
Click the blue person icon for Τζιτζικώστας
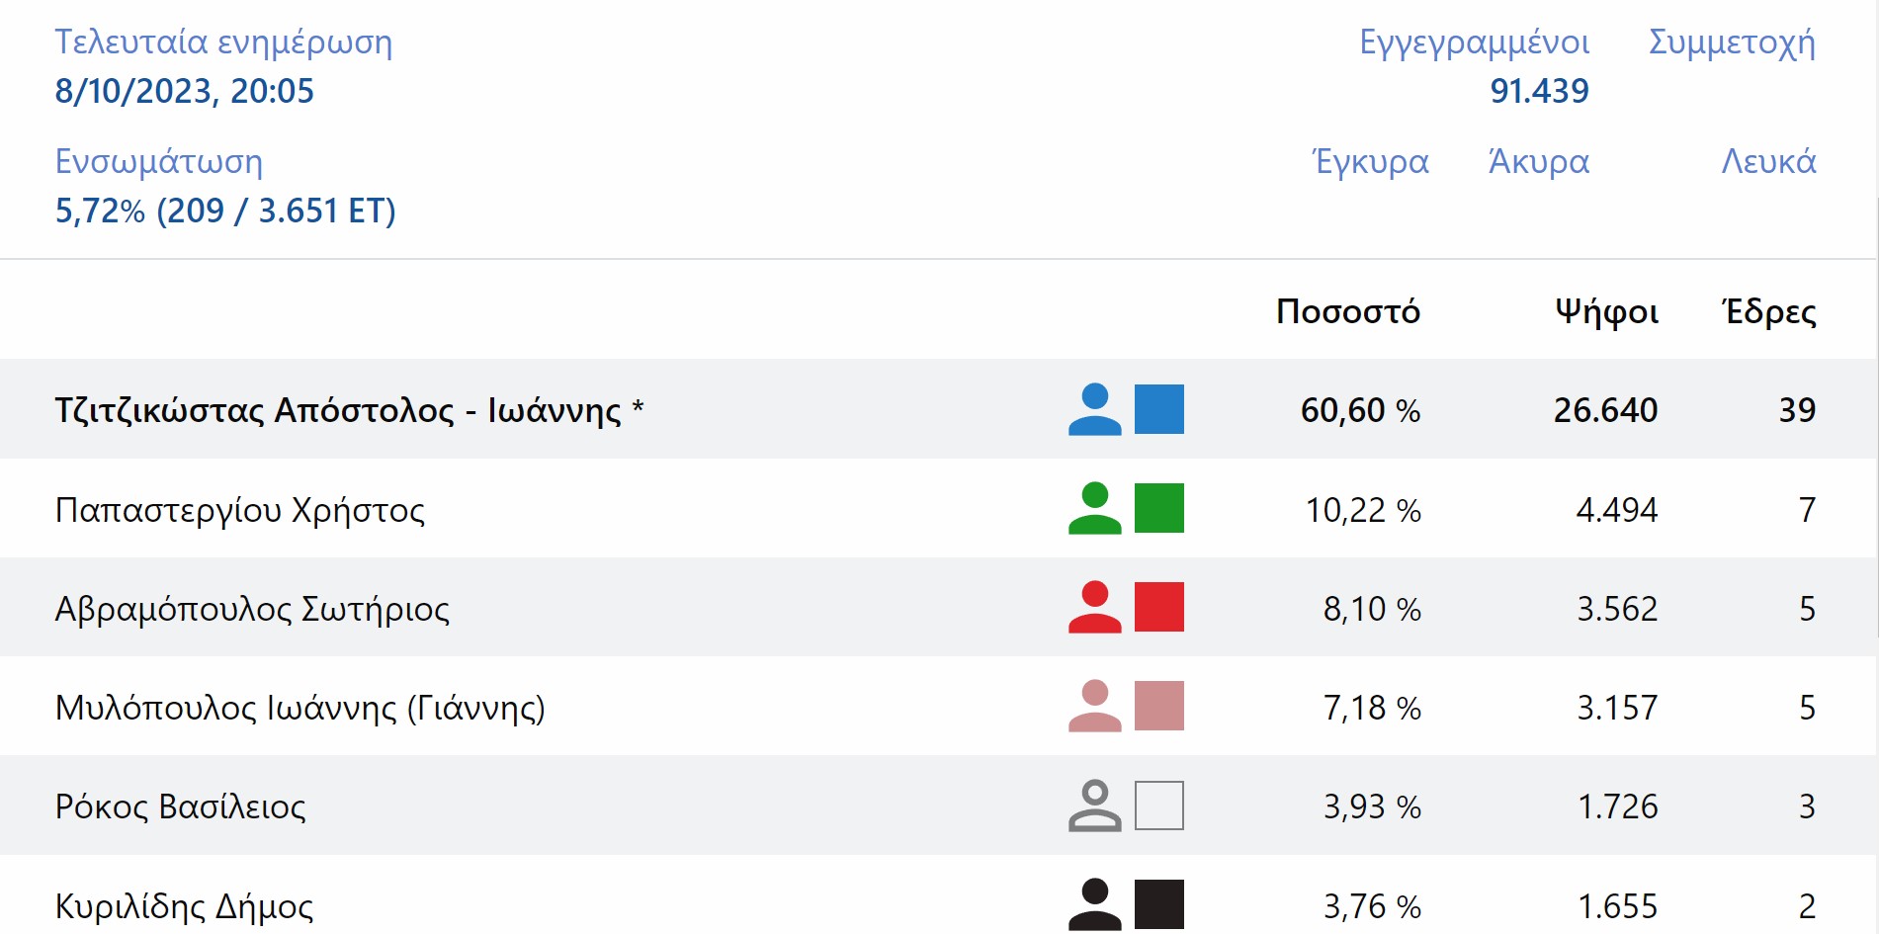[x=1094, y=409]
